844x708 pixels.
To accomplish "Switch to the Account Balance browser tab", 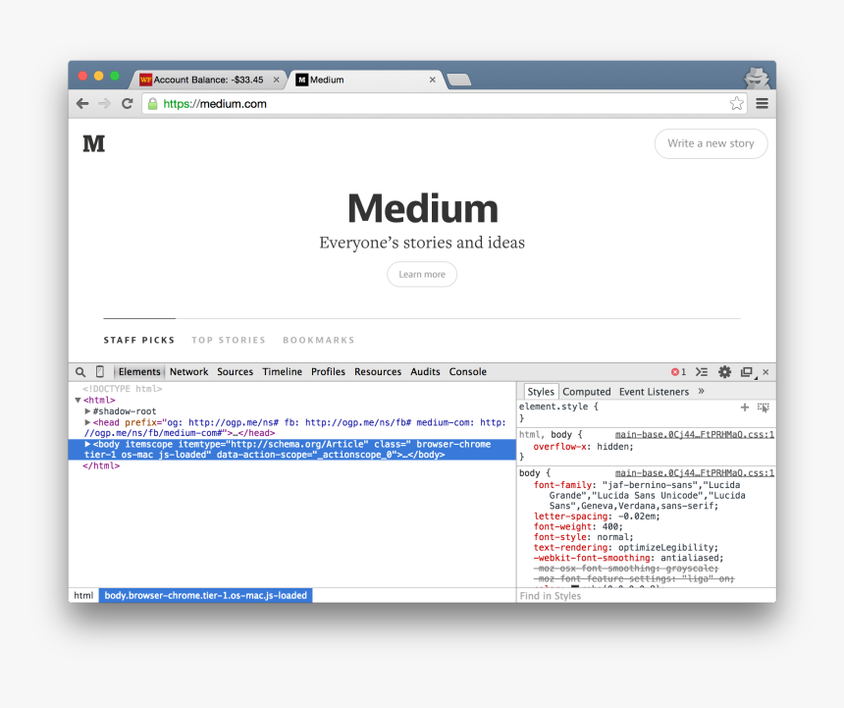I will pos(208,80).
